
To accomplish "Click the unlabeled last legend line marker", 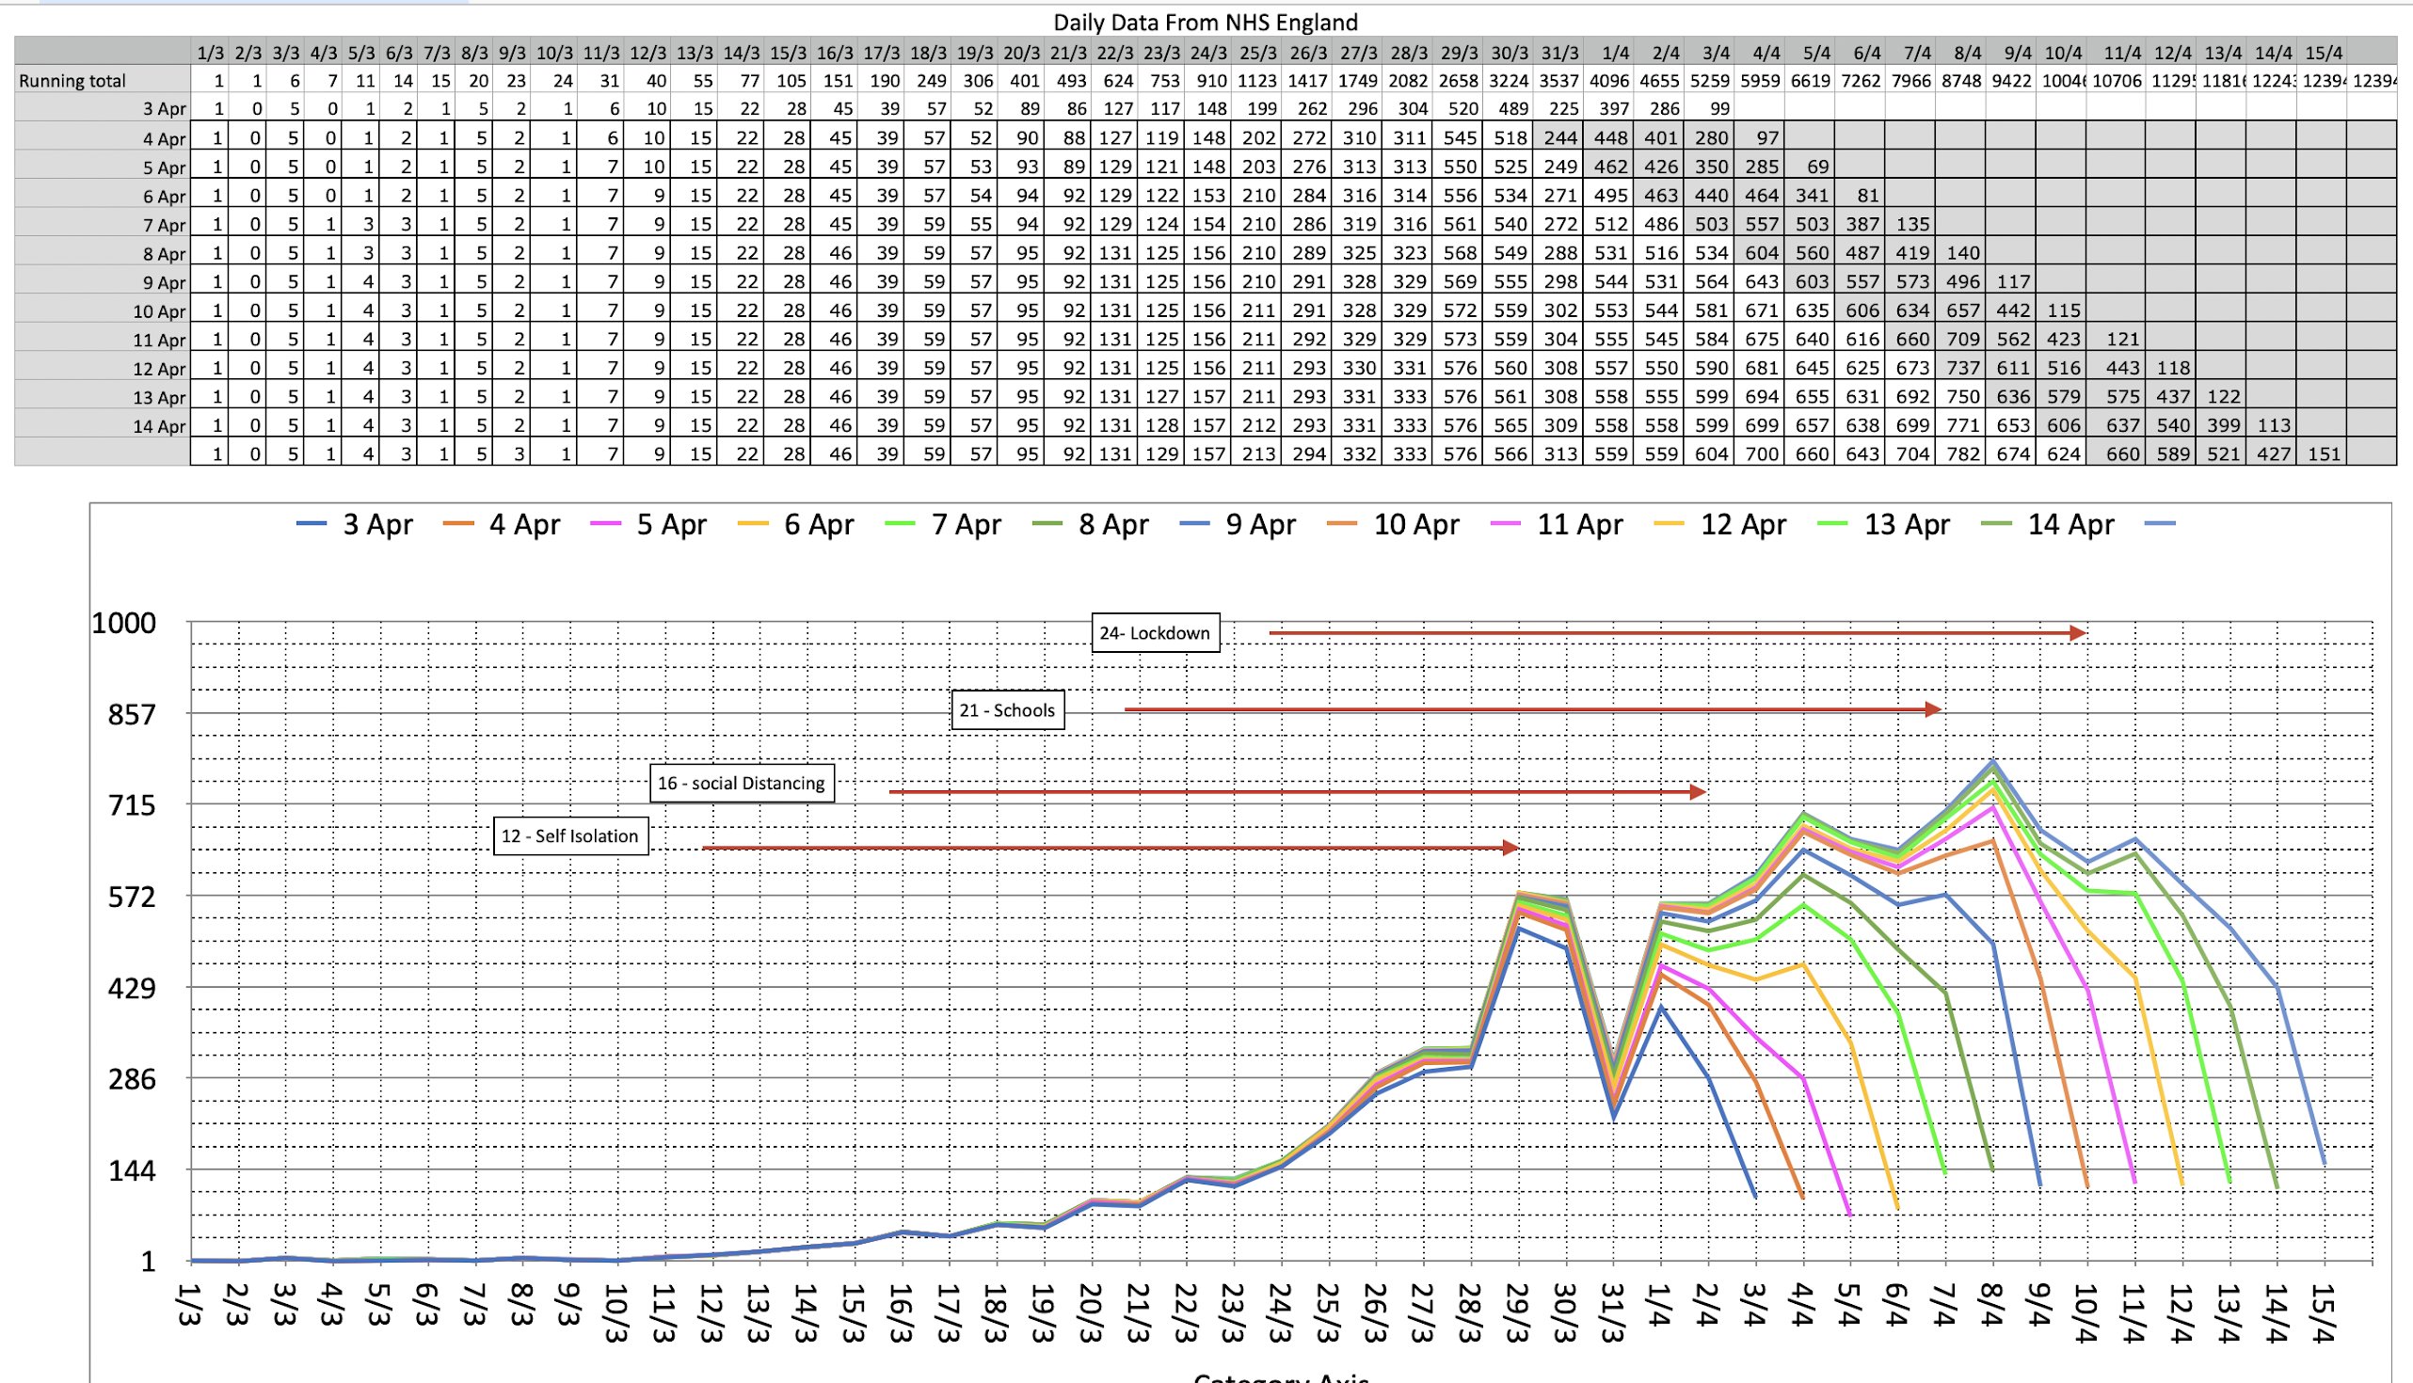I will tap(2160, 524).
